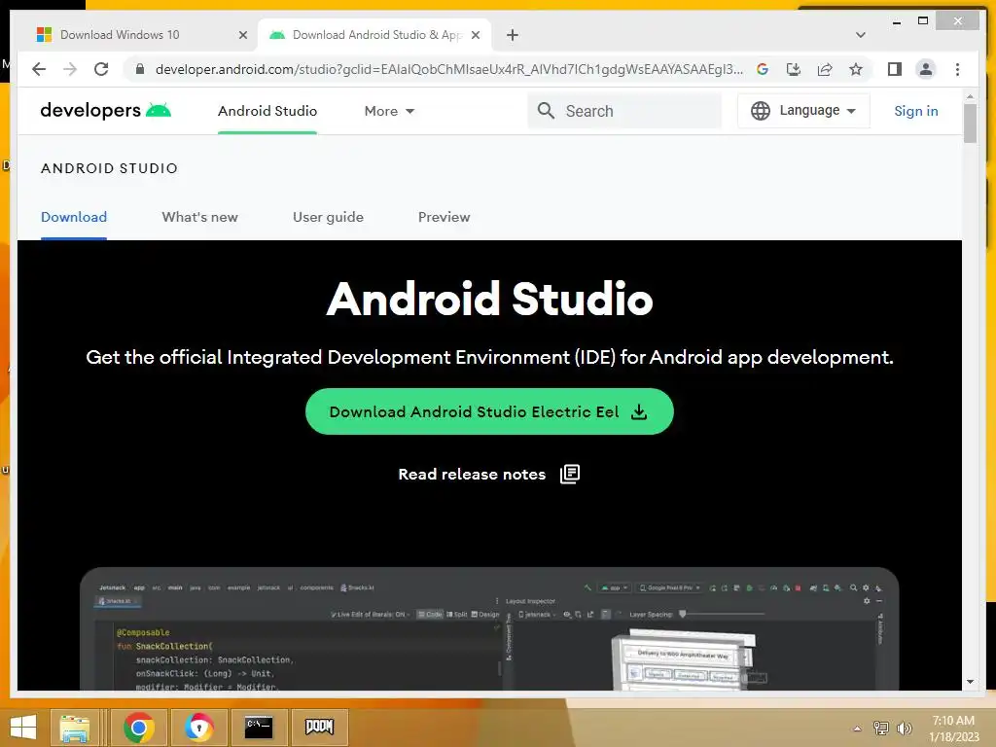
Task: Open the tab search chevron
Action: [x=861, y=35]
